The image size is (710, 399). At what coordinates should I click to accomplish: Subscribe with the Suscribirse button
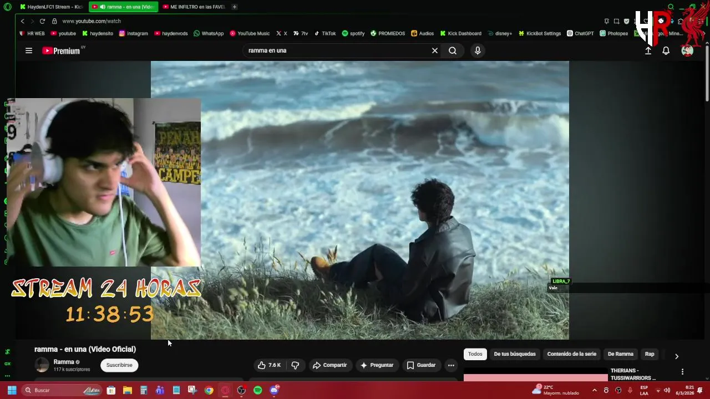coord(119,365)
